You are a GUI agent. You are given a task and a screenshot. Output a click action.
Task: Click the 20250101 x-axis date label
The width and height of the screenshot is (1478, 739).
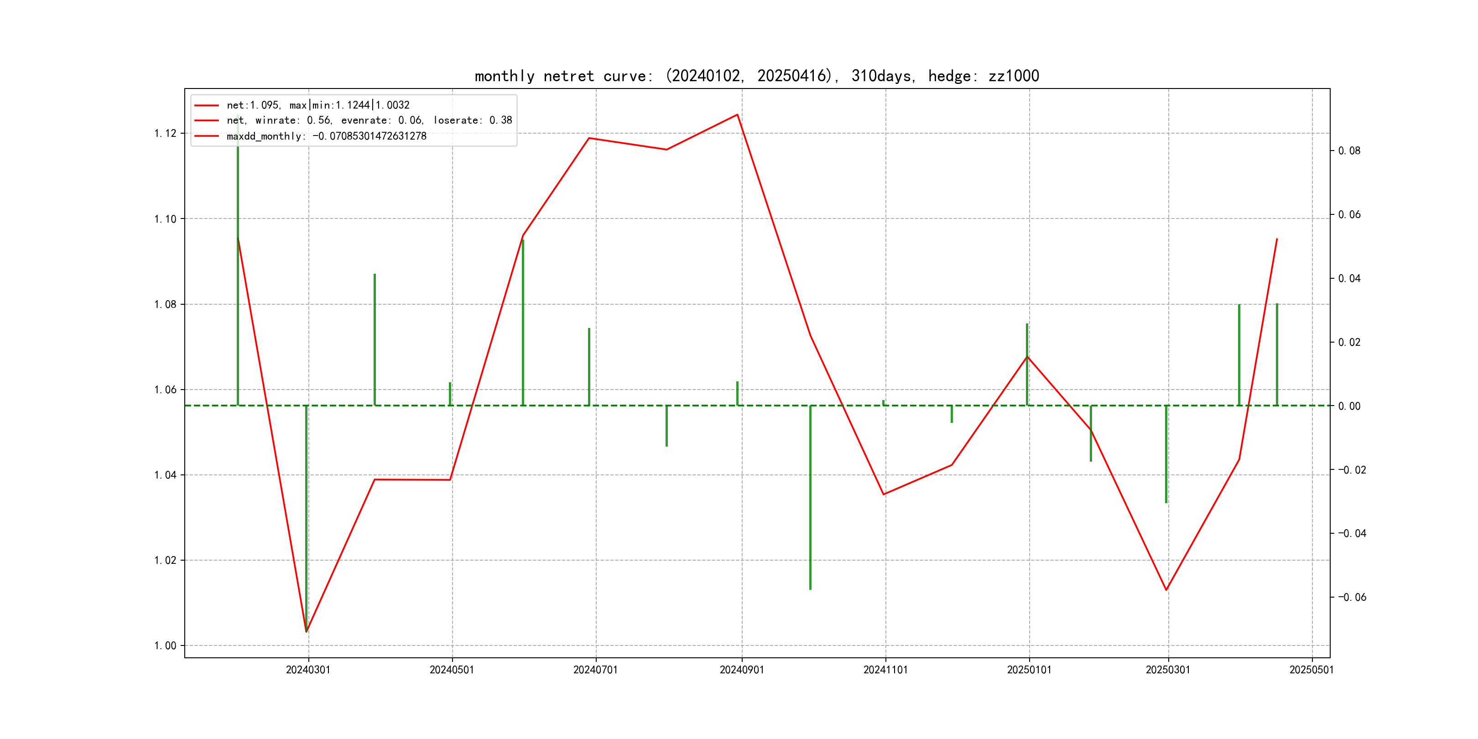tap(1029, 670)
